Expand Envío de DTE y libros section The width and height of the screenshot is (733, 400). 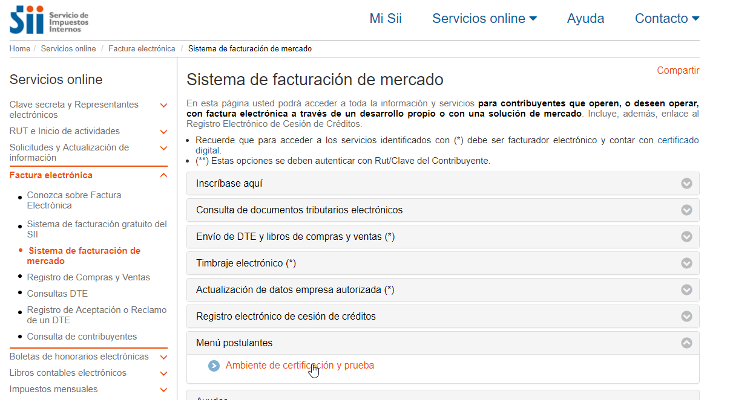(x=295, y=237)
